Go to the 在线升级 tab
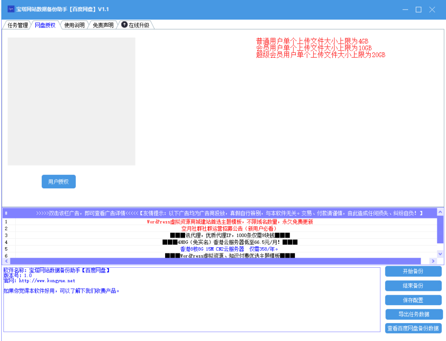Viewport: 446px width, 341px height. tap(135, 25)
